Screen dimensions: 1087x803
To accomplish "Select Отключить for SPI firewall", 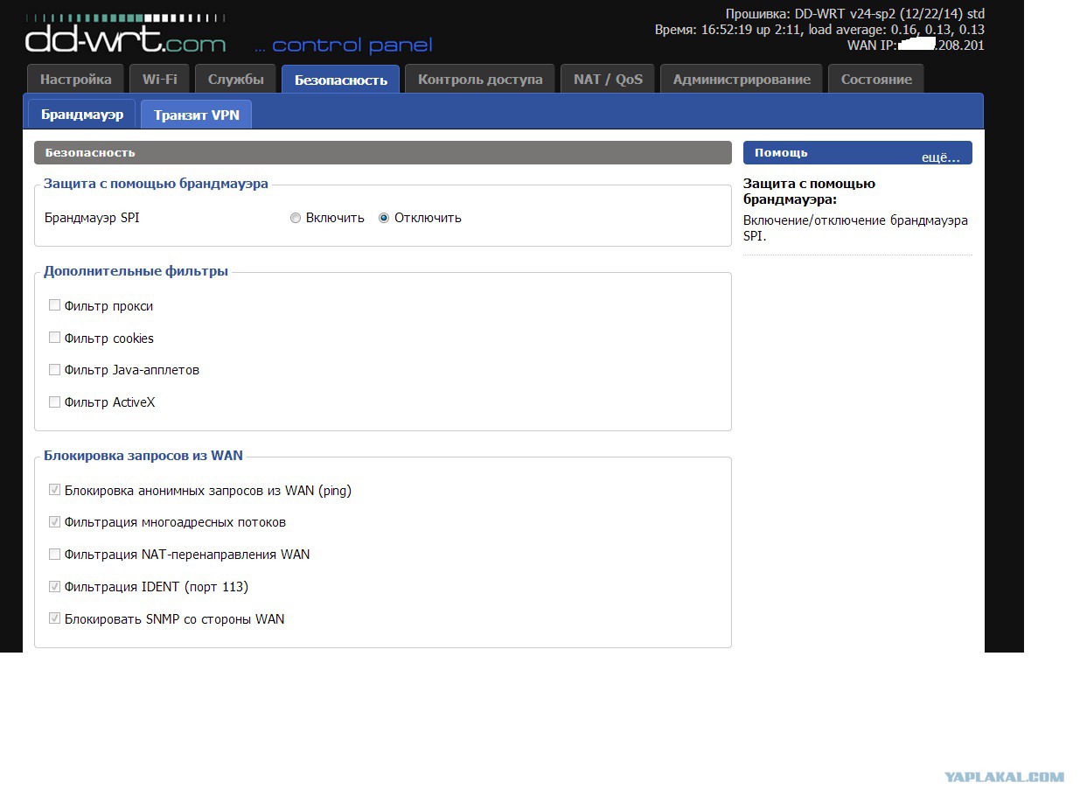I will pyautogui.click(x=384, y=218).
